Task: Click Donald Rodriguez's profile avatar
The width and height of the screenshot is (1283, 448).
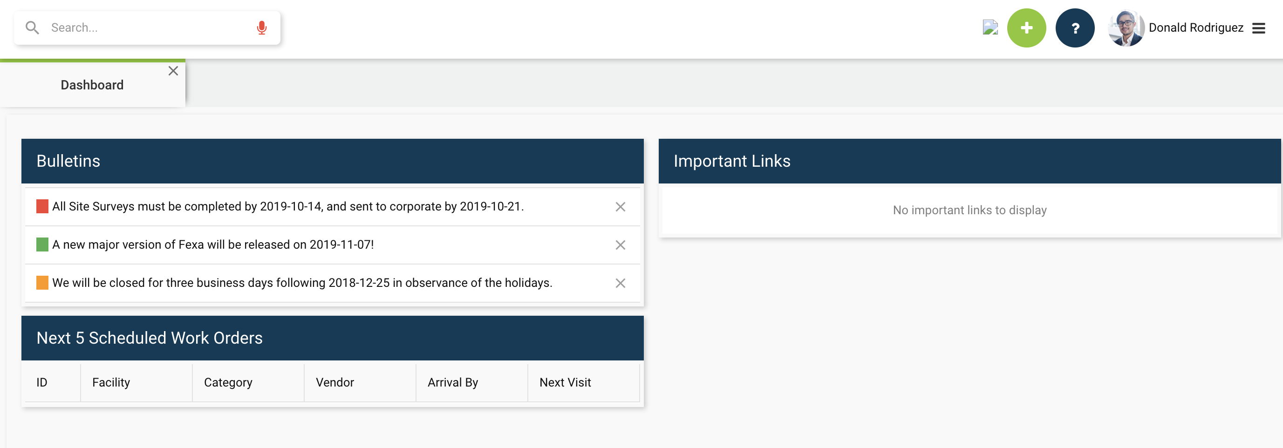Action: [x=1125, y=27]
